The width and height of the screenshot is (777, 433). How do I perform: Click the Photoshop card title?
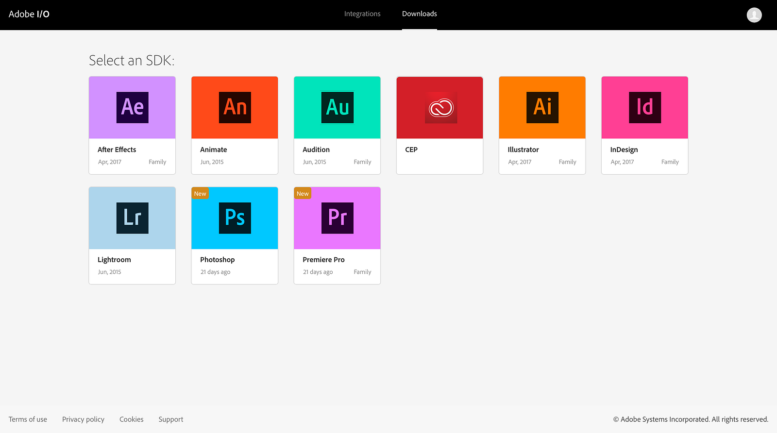point(218,260)
